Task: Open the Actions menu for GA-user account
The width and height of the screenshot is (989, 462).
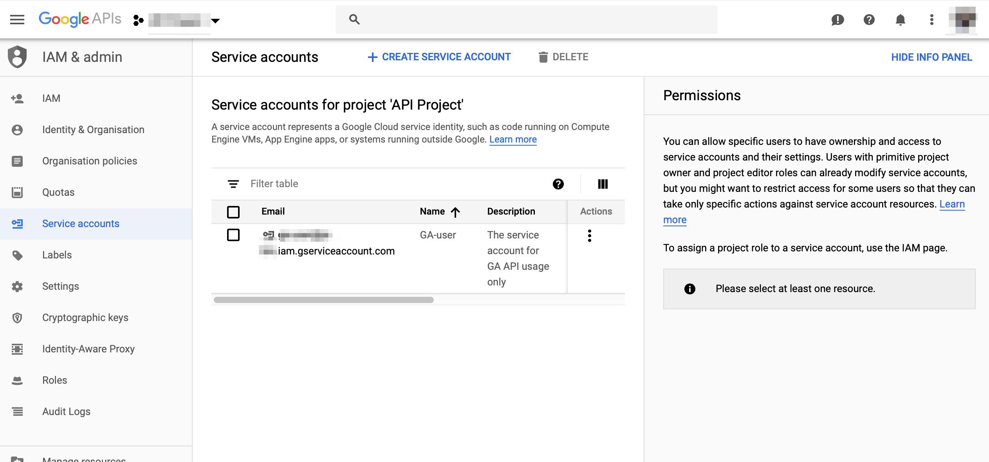Action: [x=590, y=235]
